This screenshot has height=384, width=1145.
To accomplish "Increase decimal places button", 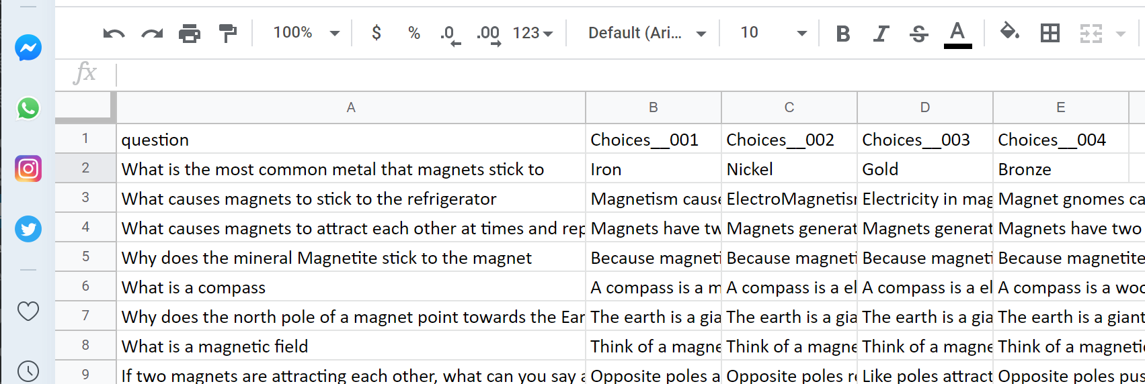I will pos(489,34).
